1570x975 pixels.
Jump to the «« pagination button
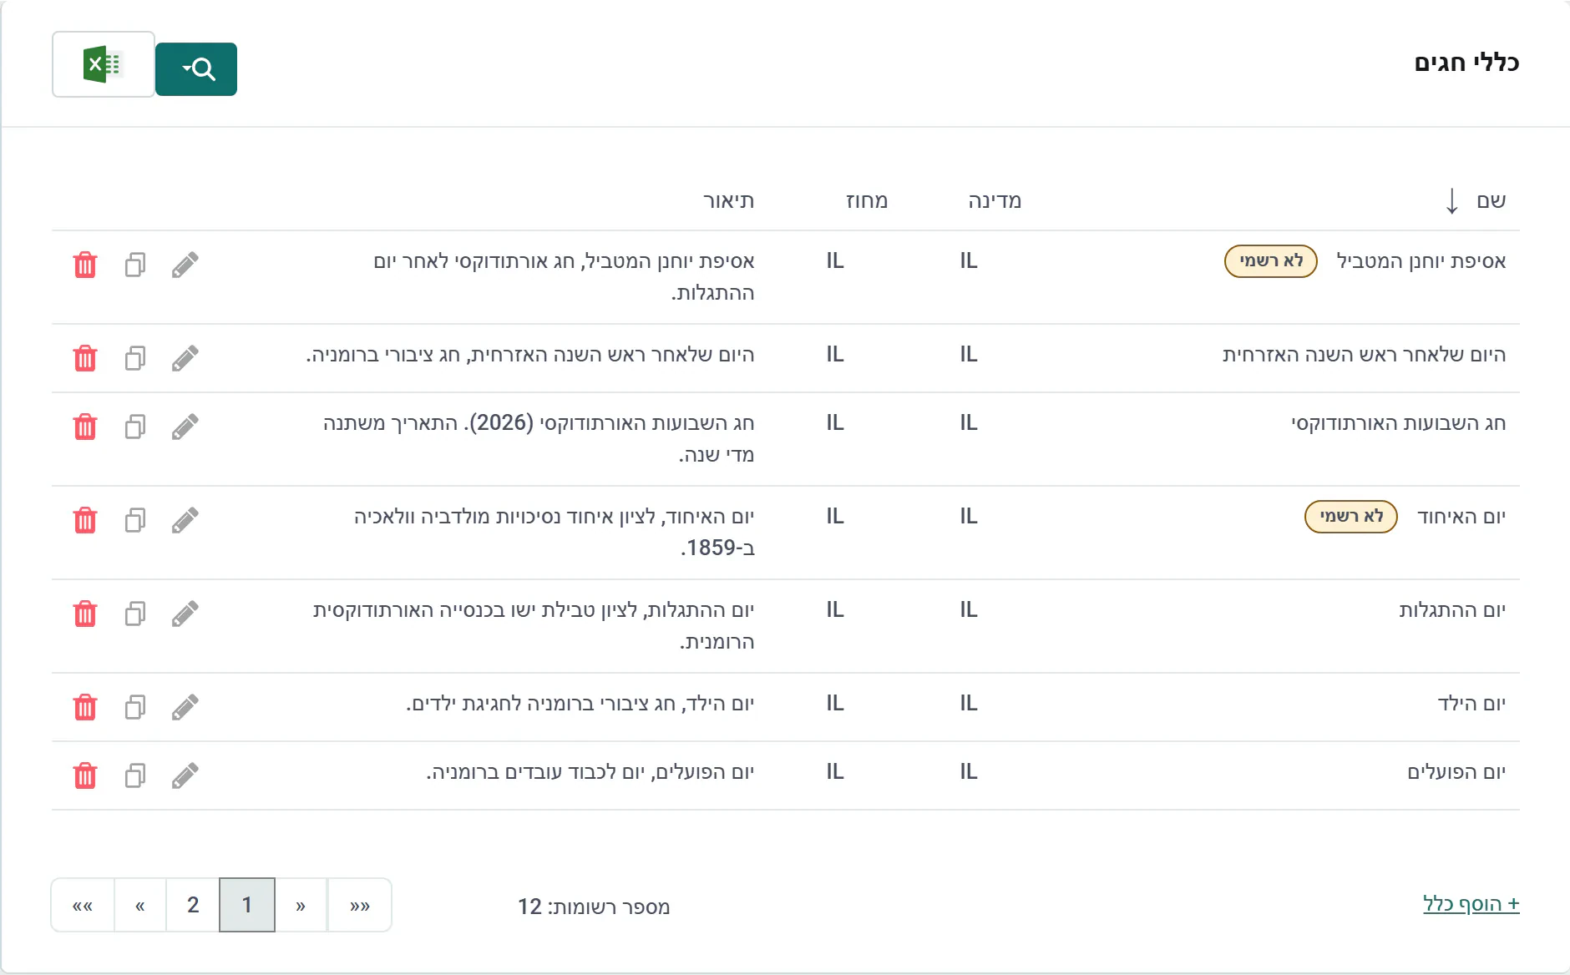coord(83,905)
